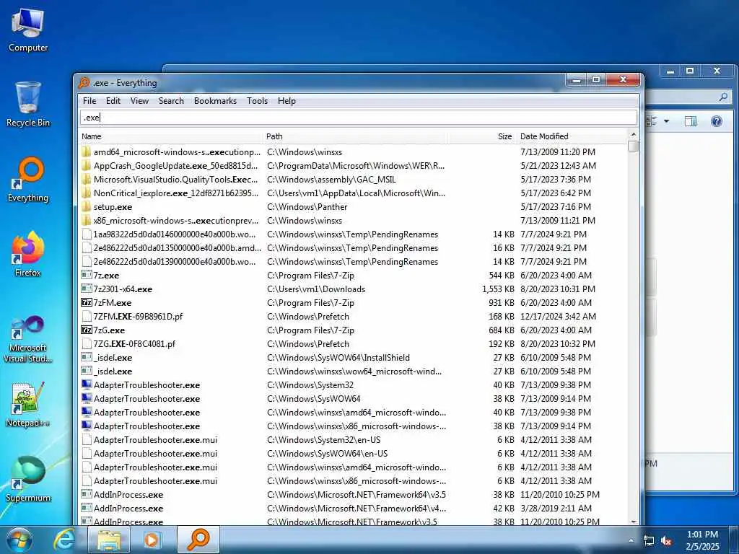
Task: Select the Notepad++ desktop shortcut
Action: (28, 404)
